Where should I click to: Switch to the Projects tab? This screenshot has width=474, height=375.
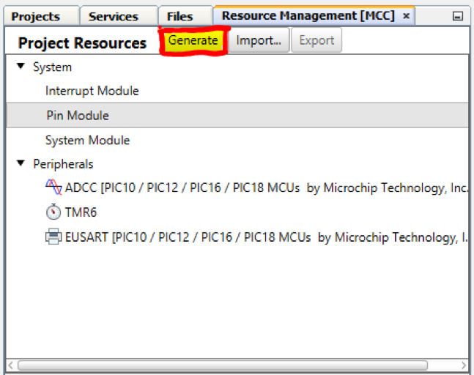(35, 16)
